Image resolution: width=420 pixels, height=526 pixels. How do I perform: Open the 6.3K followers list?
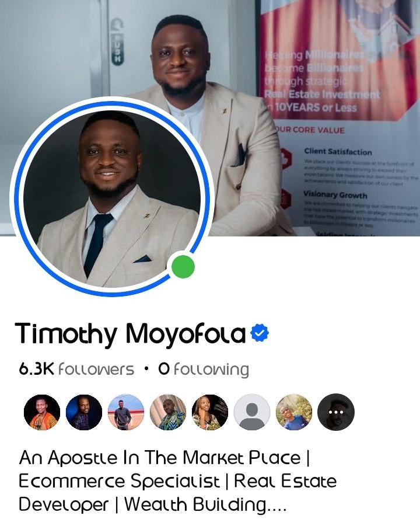76,370
